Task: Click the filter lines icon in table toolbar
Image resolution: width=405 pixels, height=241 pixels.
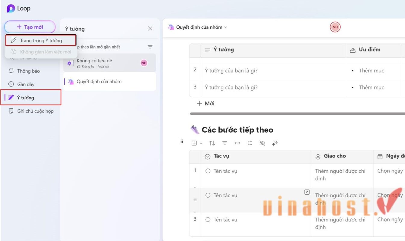Action: 225,143
